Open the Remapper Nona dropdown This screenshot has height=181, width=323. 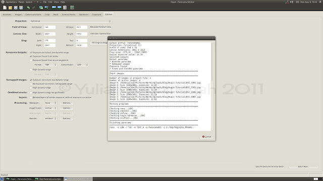[x=50, y=103]
